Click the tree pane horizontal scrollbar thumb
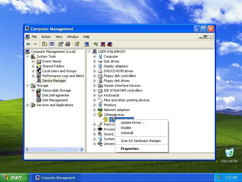The height and width of the screenshot is (182, 242). pos(54,149)
